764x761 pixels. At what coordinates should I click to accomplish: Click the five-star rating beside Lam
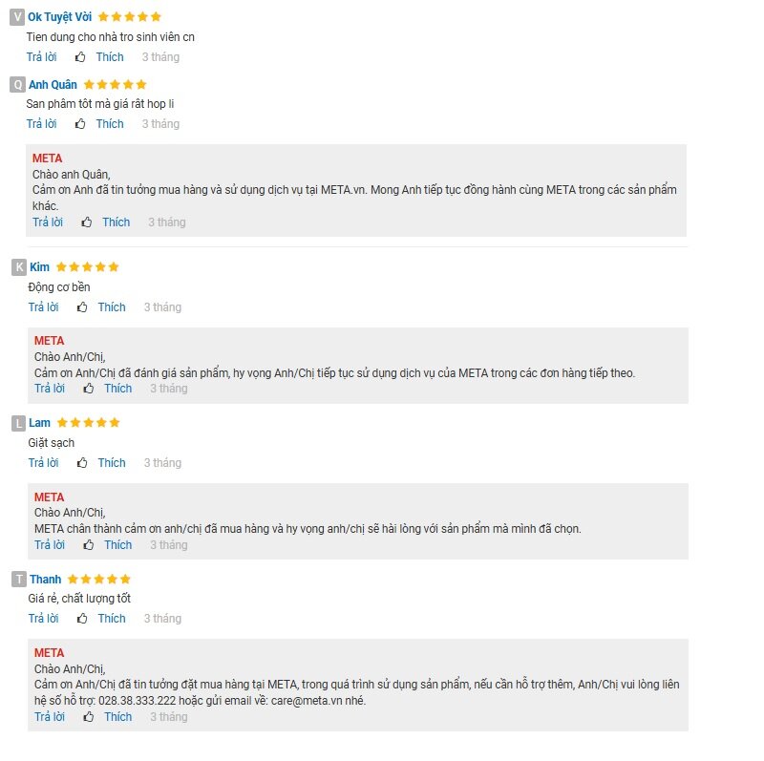coord(88,422)
